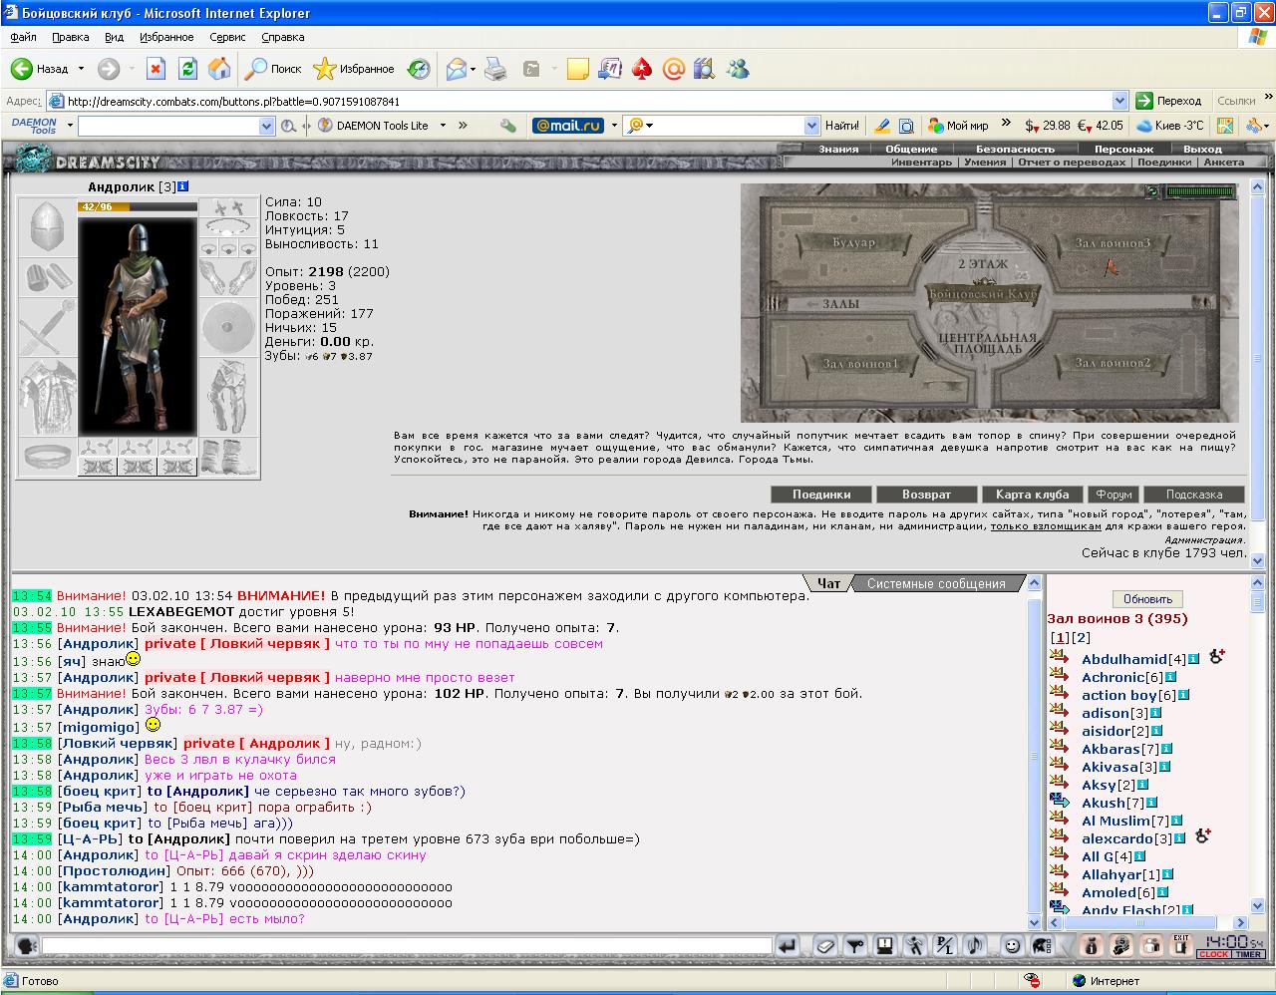The image size is (1276, 995).
Task: Open the Сервис menu
Action: 227,37
